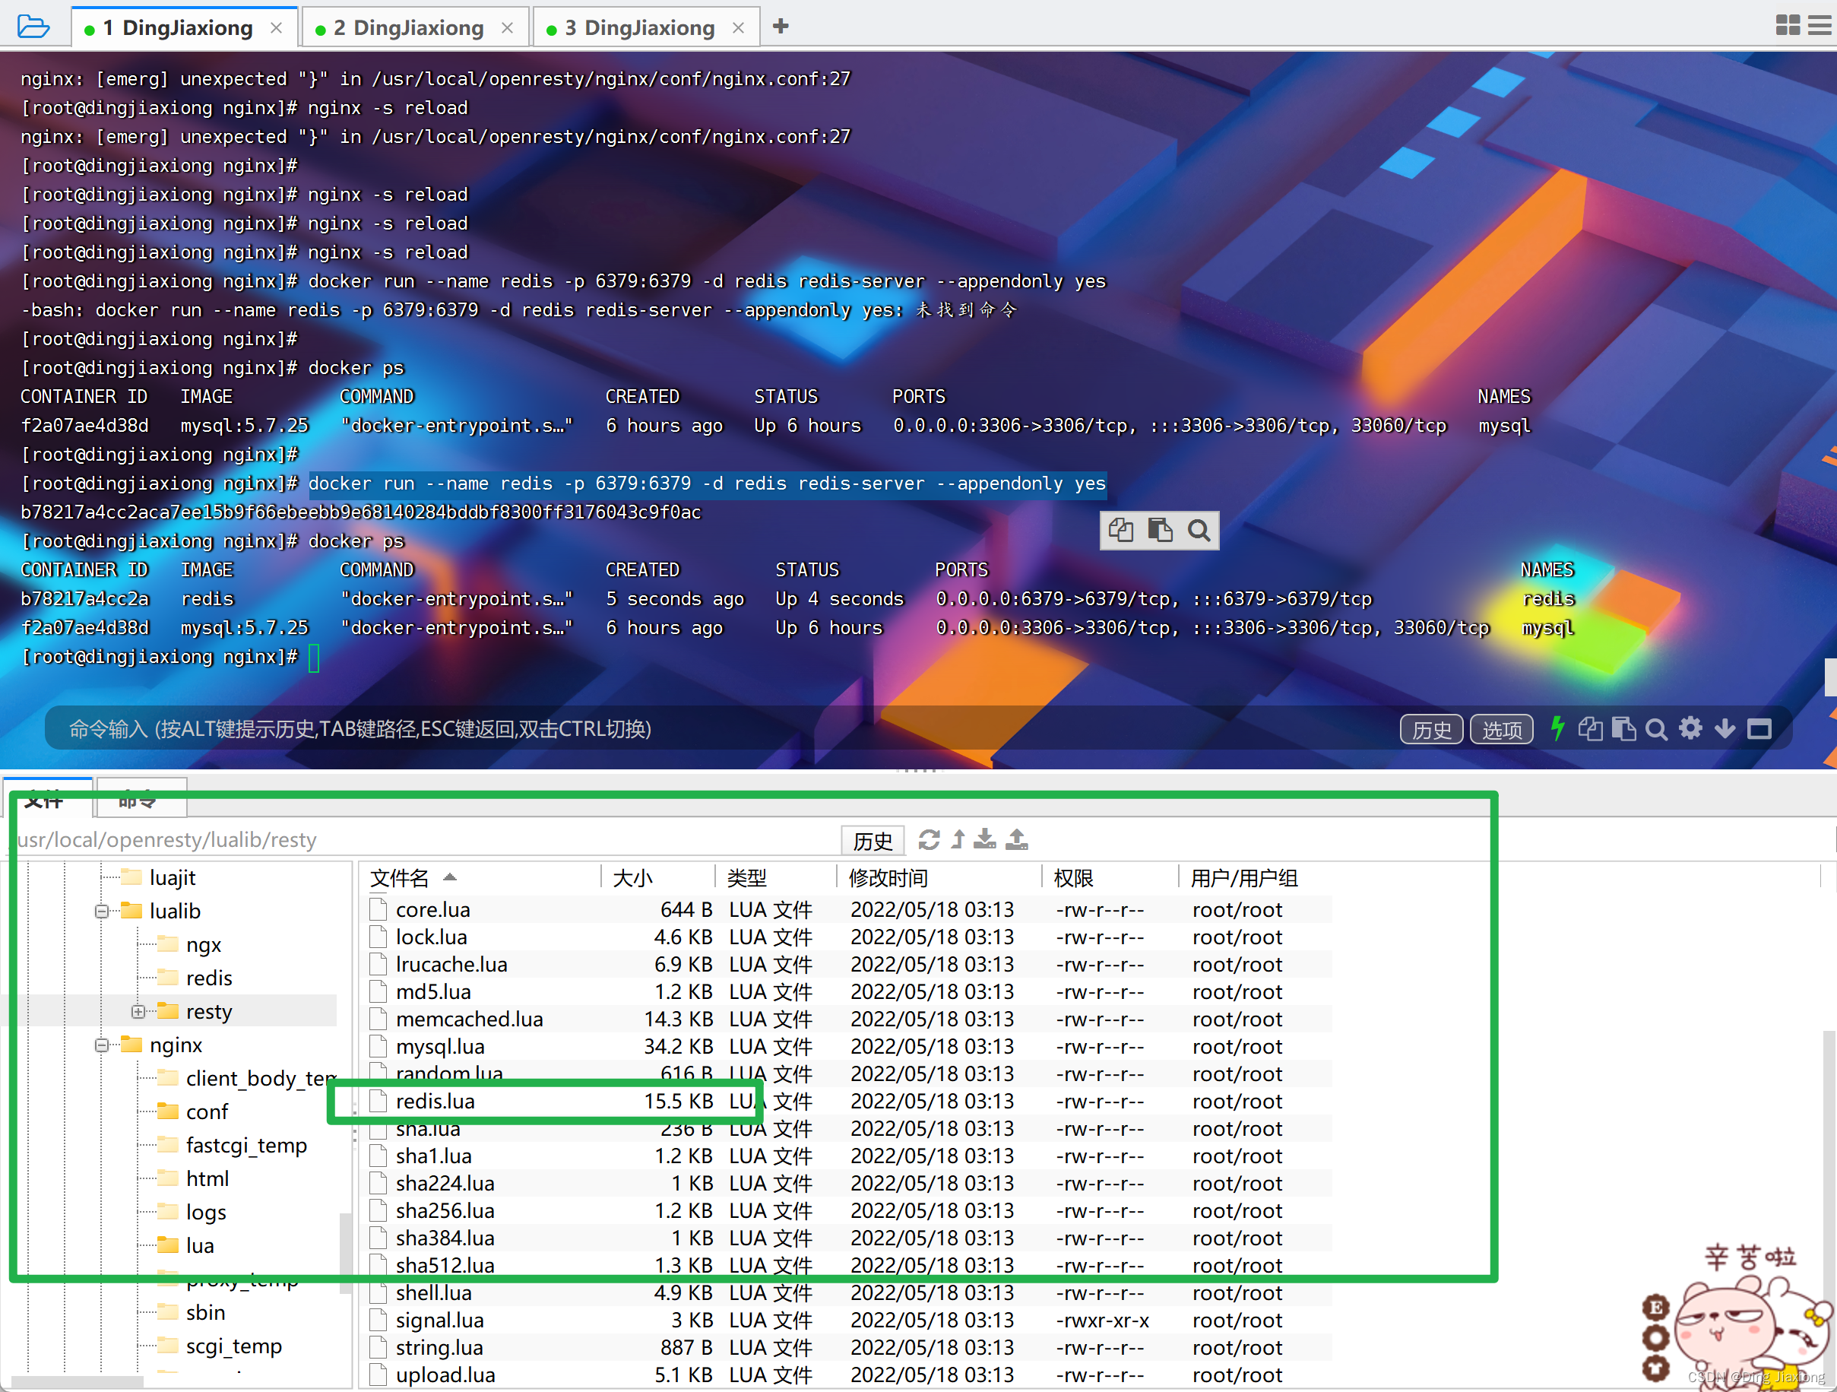Screen dimensions: 1837x1392
Task: Select the lua folder in the tree
Action: (186, 1246)
